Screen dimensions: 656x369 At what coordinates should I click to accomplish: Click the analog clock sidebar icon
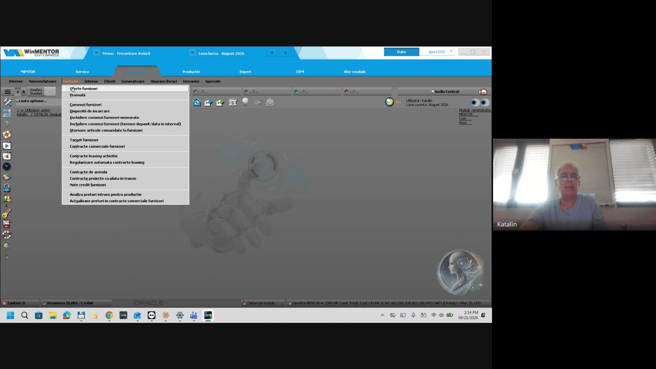click(7, 167)
